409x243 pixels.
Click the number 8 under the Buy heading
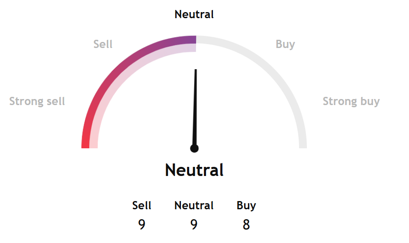point(246,225)
